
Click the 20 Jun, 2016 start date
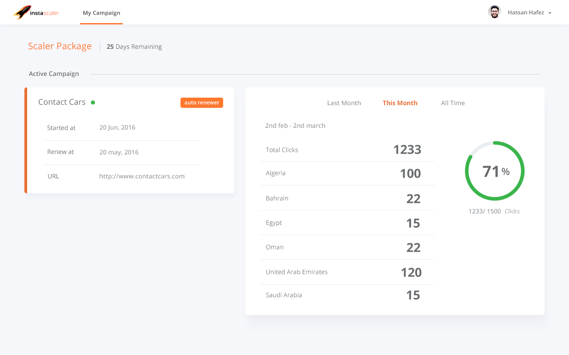(117, 128)
